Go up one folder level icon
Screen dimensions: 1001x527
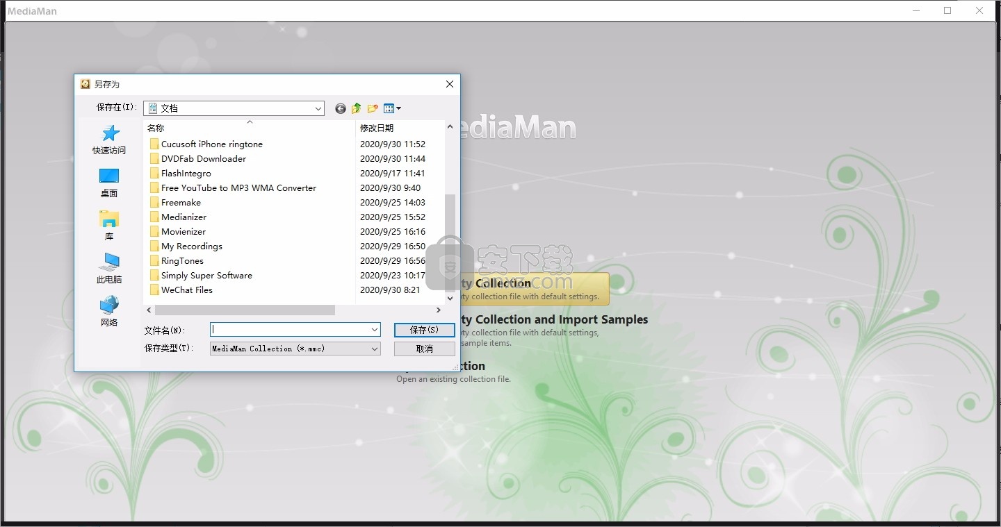pyautogui.click(x=357, y=108)
